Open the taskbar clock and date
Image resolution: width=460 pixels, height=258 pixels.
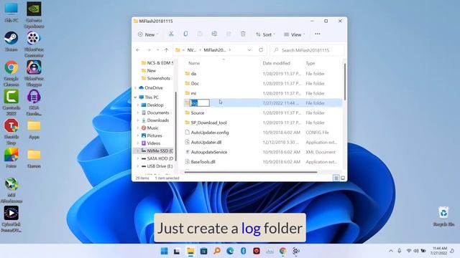[439, 251]
